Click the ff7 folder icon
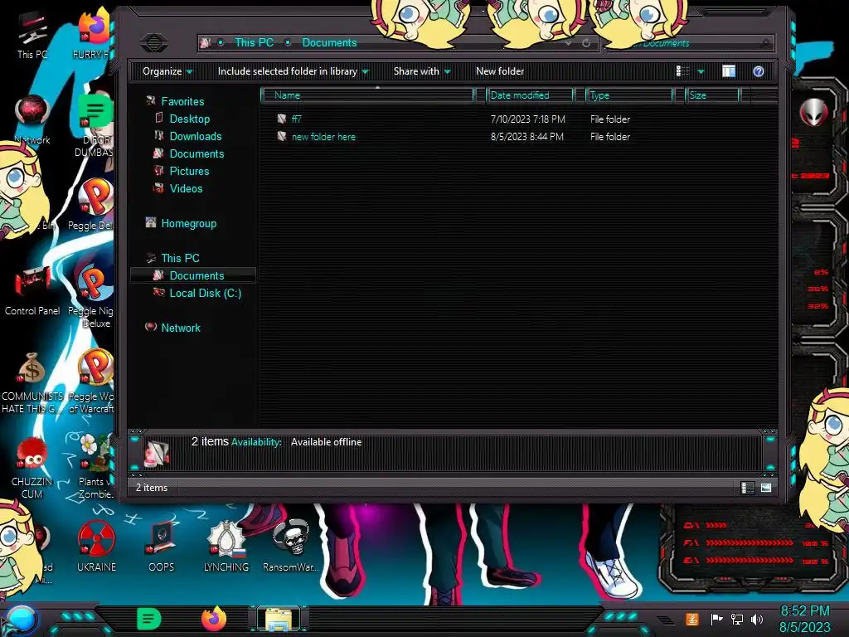The height and width of the screenshot is (637, 849). (x=282, y=119)
